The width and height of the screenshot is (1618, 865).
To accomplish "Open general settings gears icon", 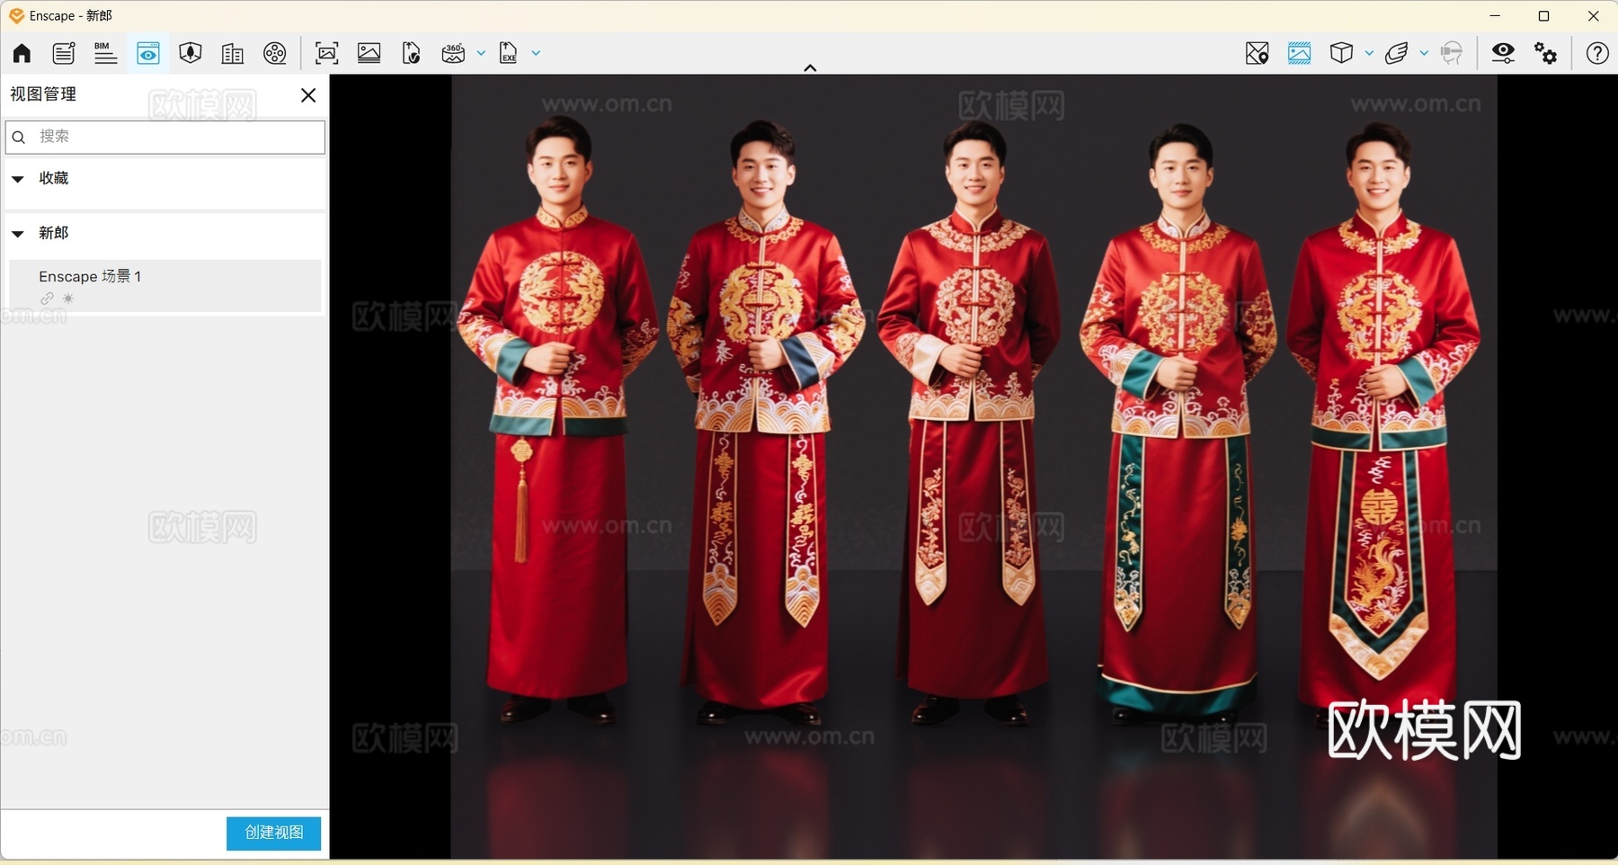I will point(1546,53).
